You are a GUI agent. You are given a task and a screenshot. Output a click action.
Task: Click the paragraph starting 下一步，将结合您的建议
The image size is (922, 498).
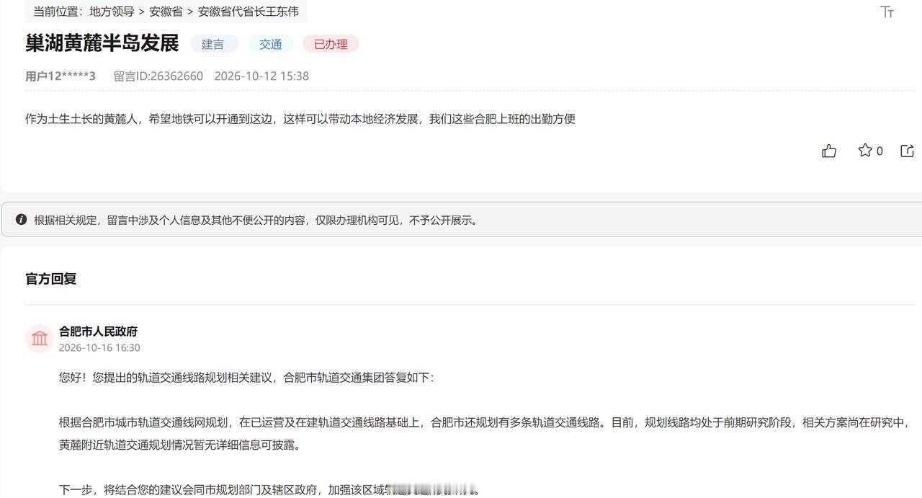(269, 490)
